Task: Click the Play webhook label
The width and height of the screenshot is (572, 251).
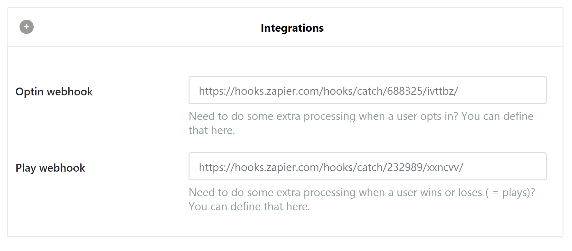Action: [50, 168]
